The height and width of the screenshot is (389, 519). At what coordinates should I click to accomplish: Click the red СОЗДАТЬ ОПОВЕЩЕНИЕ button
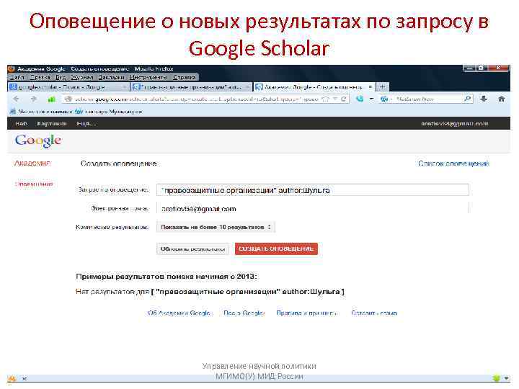click(276, 249)
